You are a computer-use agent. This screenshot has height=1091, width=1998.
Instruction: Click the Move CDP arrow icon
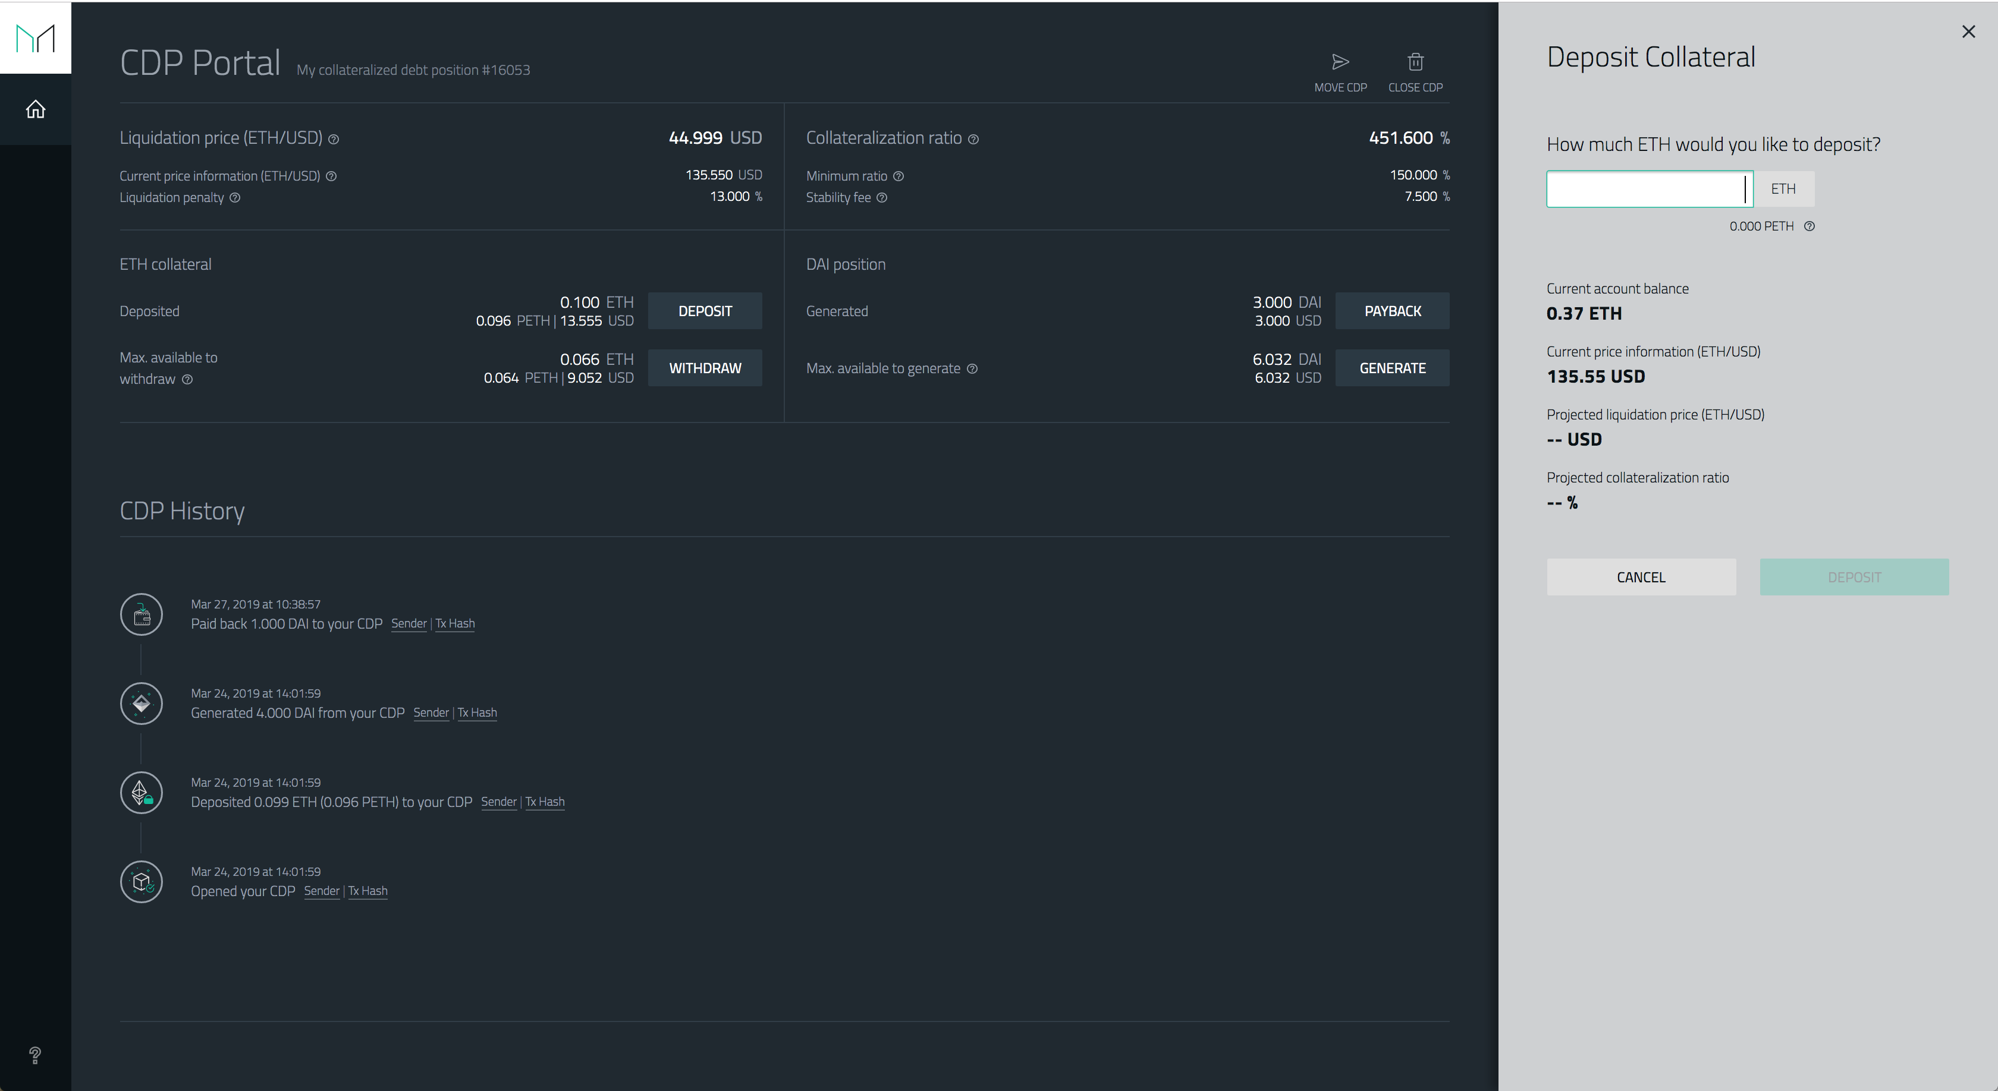pyautogui.click(x=1340, y=62)
